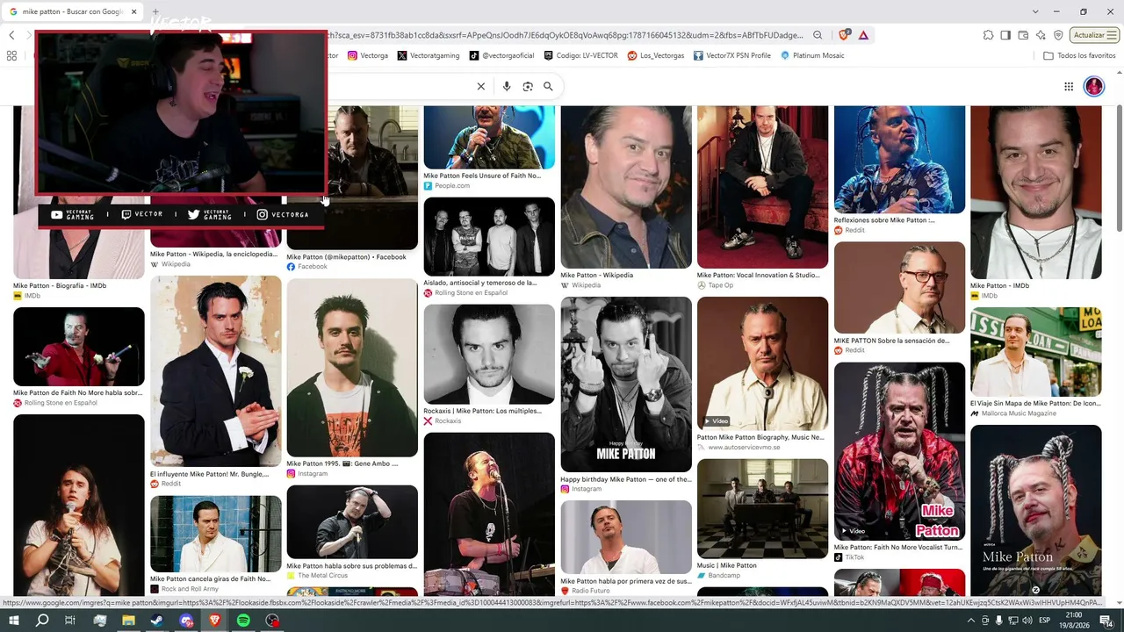Open 'Mike Patton 1995' Instagram result link
The image size is (1124, 632).
[342, 463]
